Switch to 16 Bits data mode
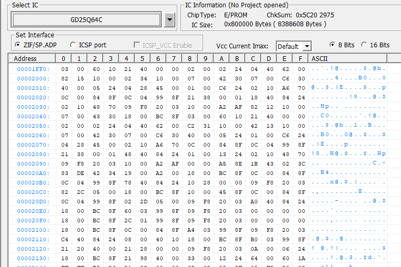This screenshot has height=267, width=401. (x=364, y=45)
